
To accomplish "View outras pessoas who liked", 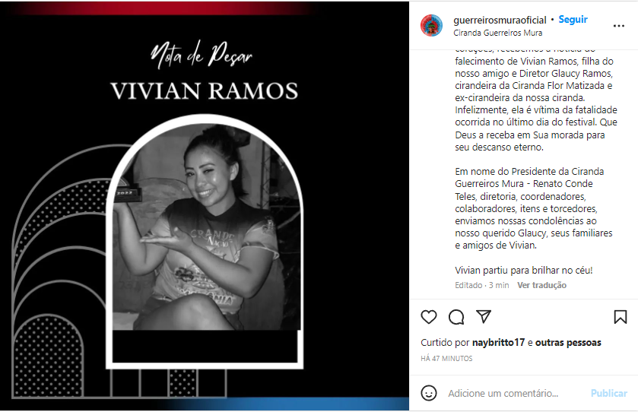I will (x=568, y=343).
